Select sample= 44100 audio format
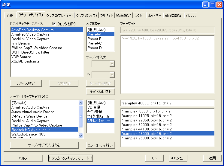 click(x=168, y=129)
